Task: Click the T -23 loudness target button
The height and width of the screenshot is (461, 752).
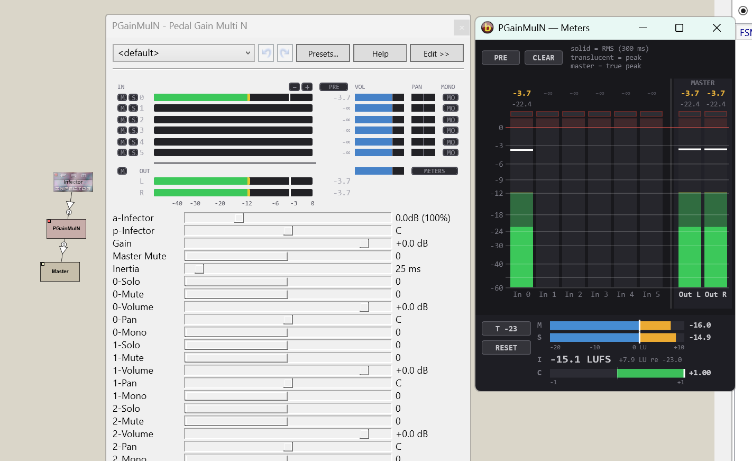Action: 506,329
